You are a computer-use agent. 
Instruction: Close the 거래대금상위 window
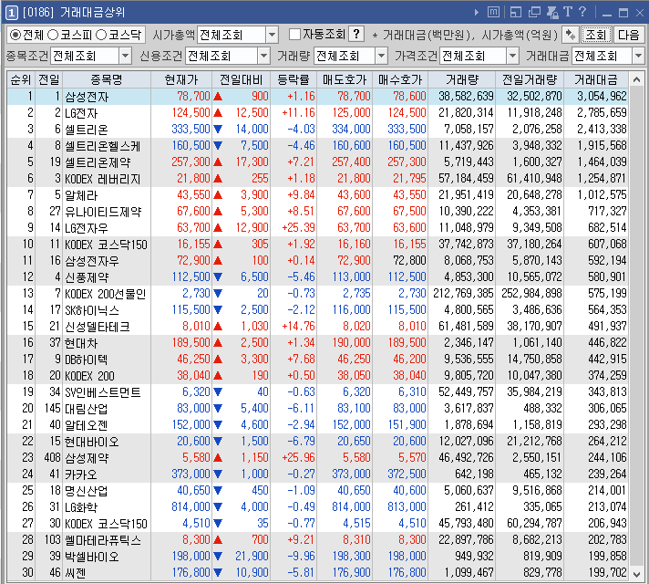[x=640, y=13]
